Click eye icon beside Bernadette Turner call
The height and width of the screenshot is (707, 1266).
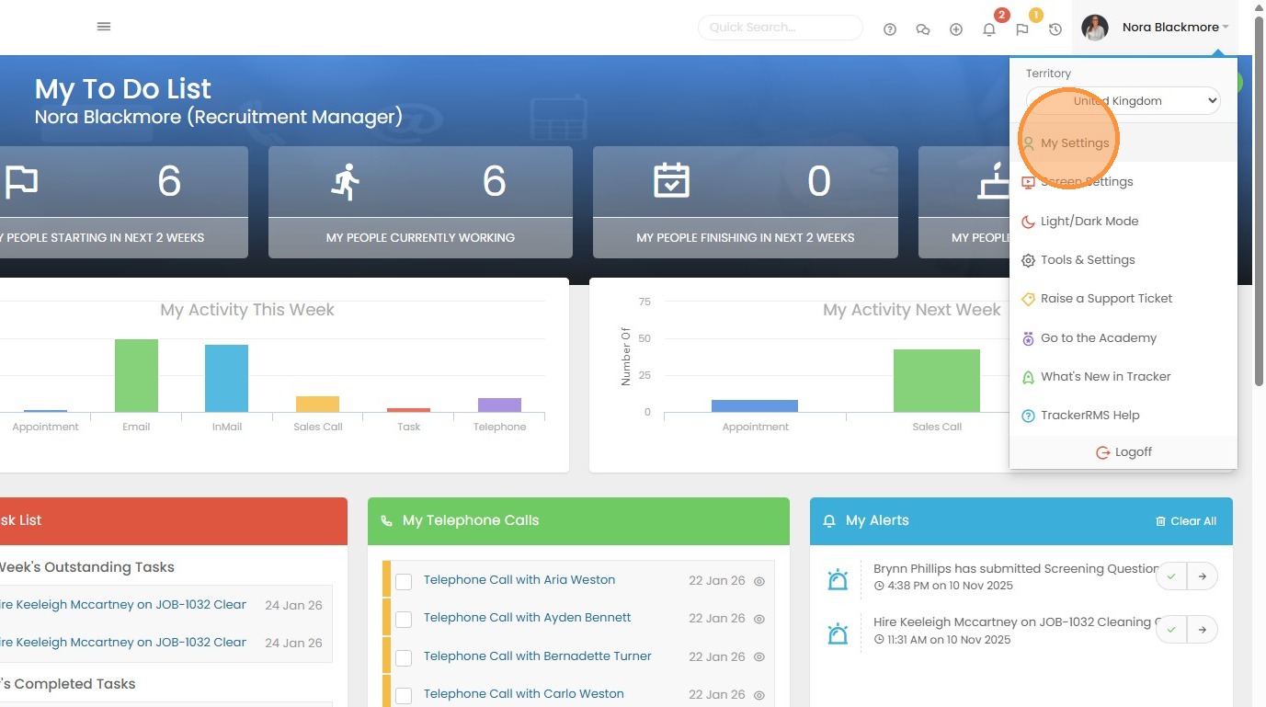coord(759,657)
